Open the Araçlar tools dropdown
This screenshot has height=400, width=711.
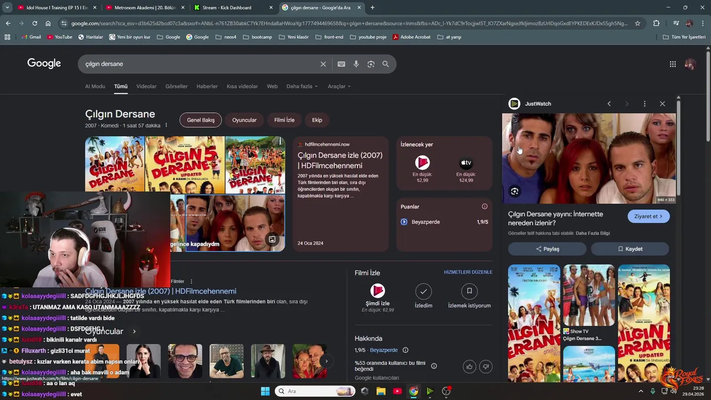339,86
